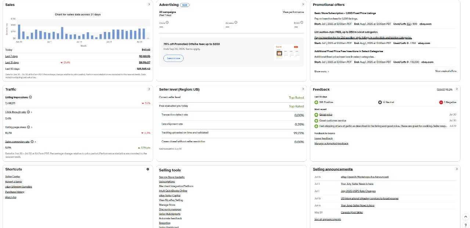The height and width of the screenshot is (228, 470).
Task: Open the Selling announcements card chevron
Action: (x=457, y=169)
